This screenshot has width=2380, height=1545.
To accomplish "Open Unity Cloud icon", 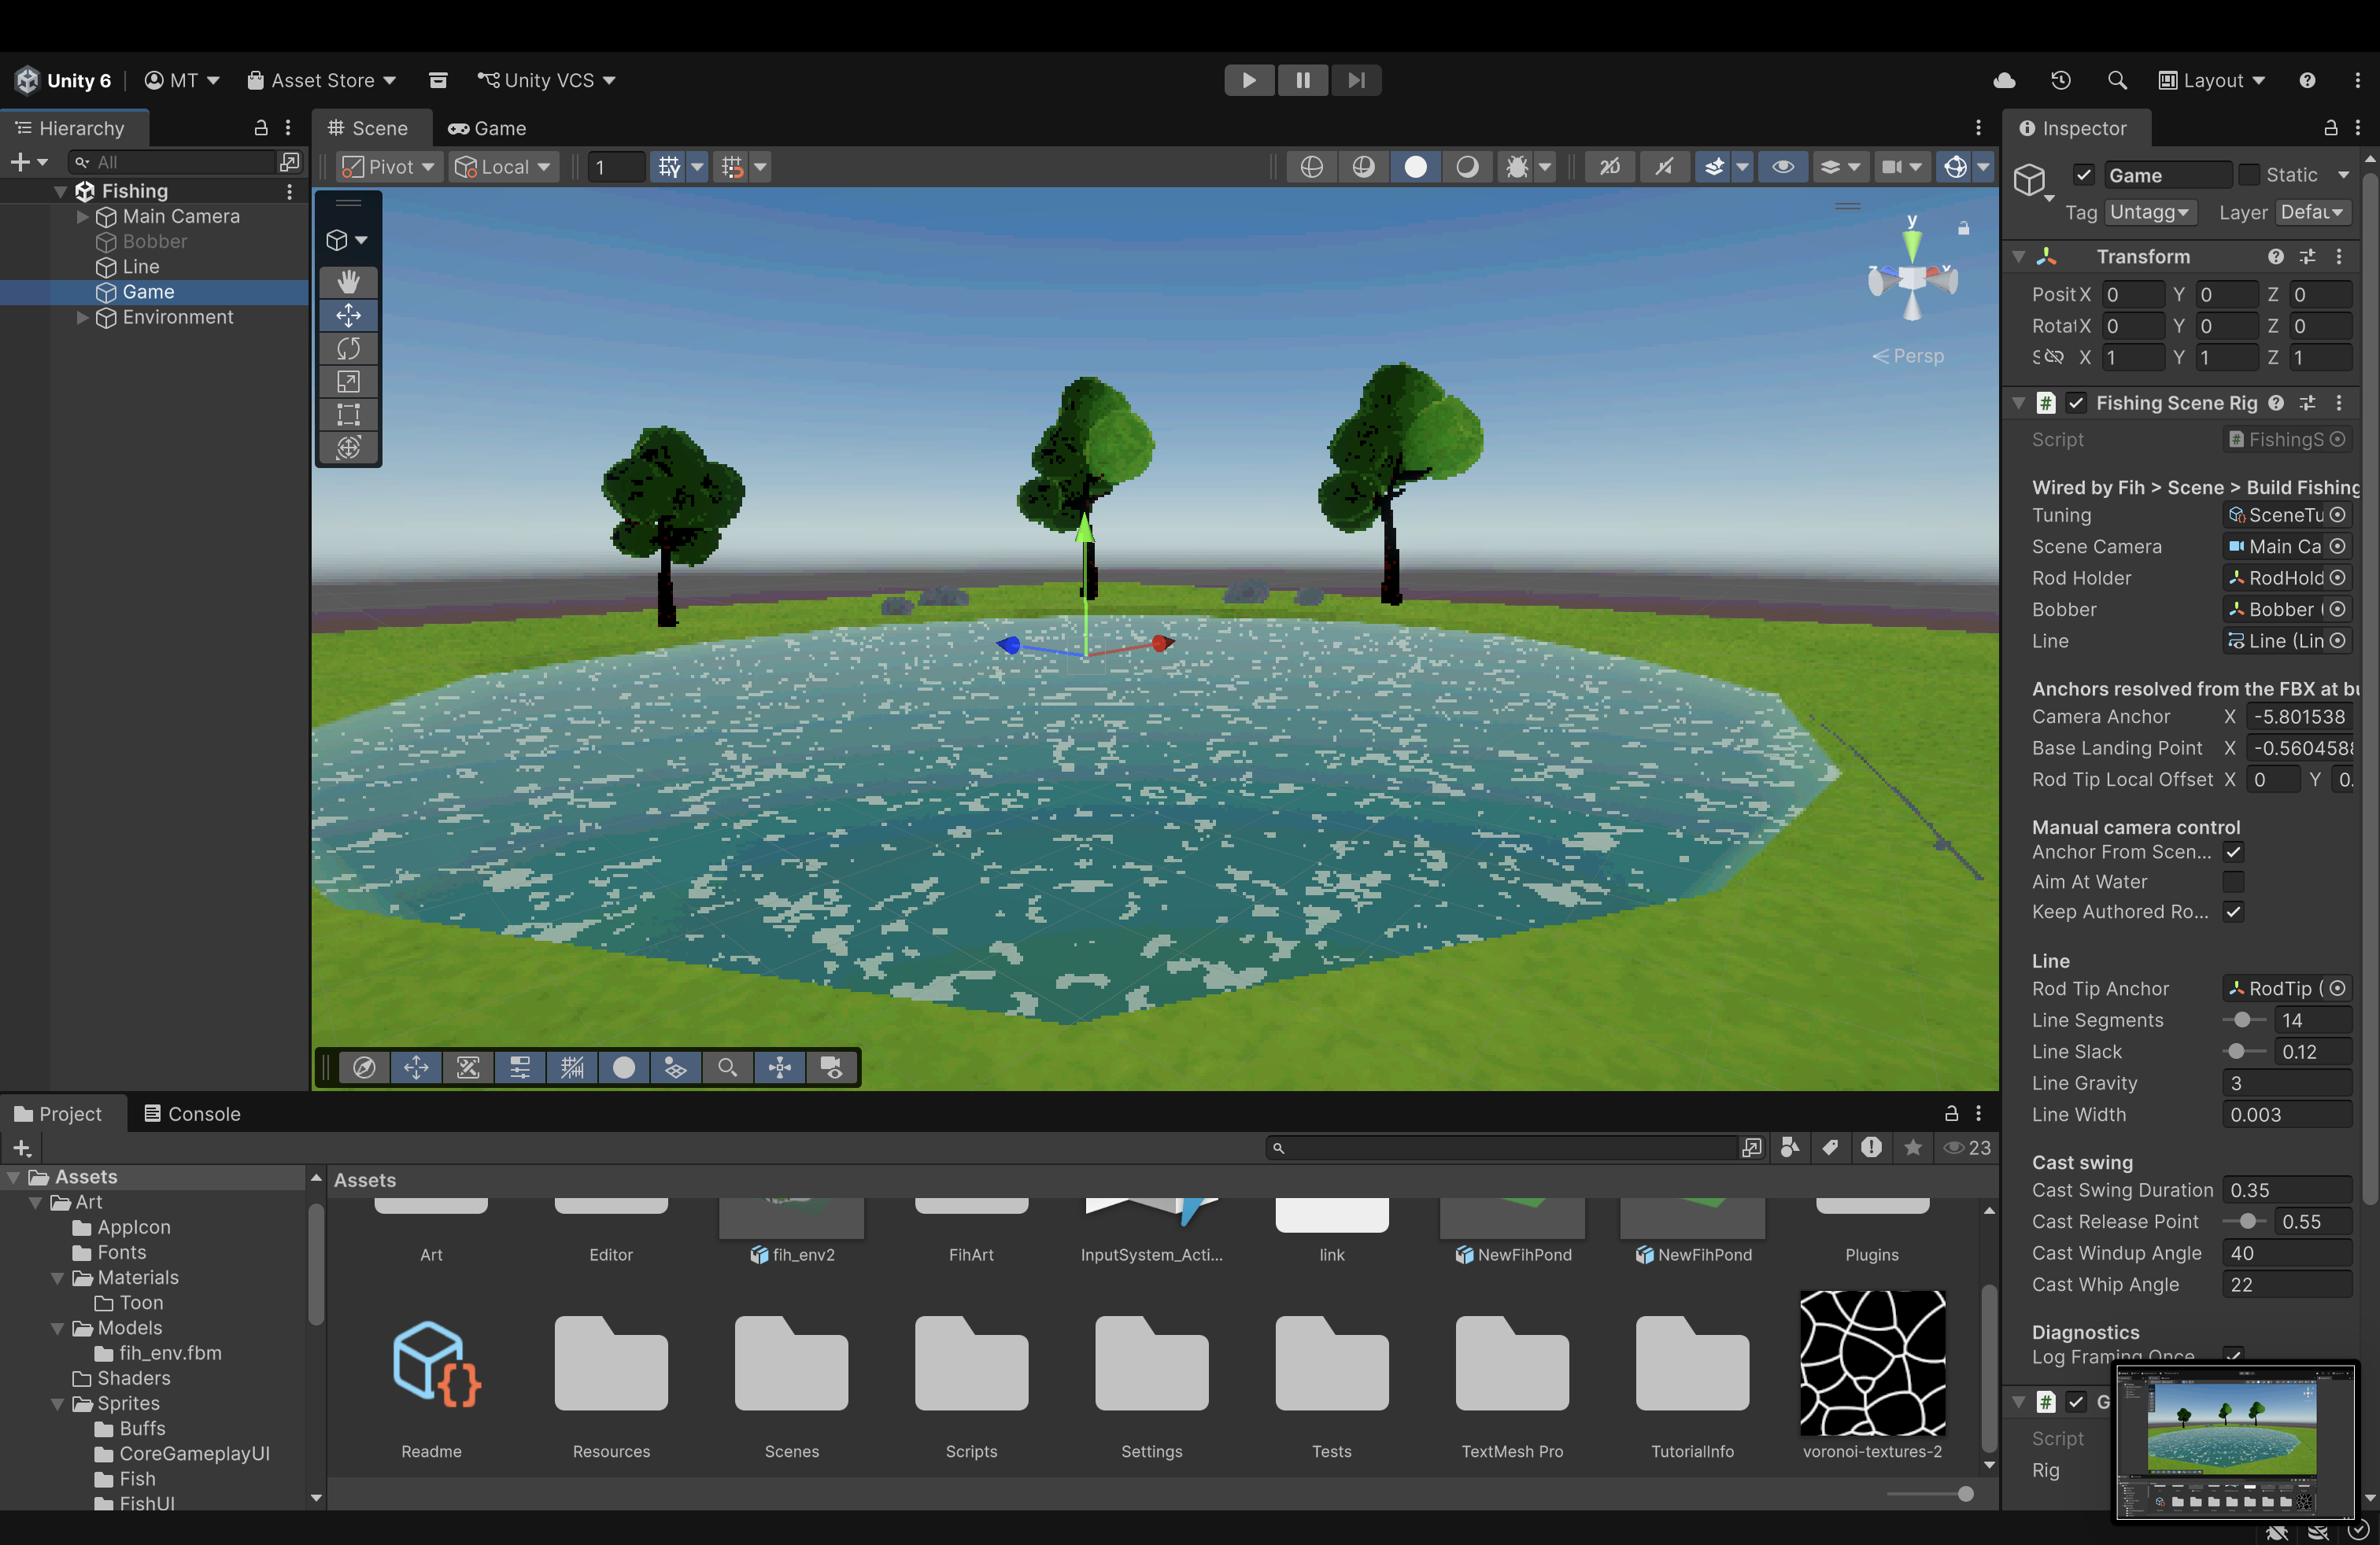I will click(x=2004, y=80).
